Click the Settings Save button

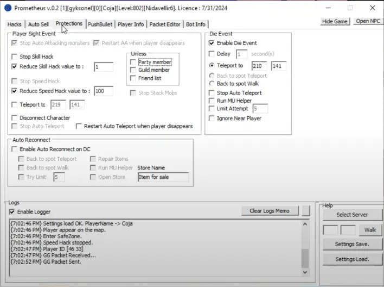(352, 244)
